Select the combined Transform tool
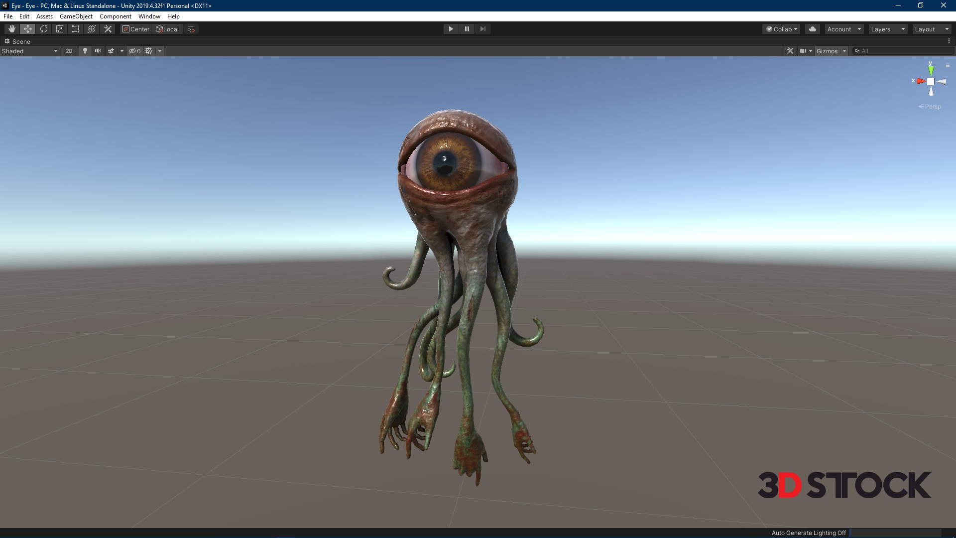956x538 pixels. (x=92, y=29)
